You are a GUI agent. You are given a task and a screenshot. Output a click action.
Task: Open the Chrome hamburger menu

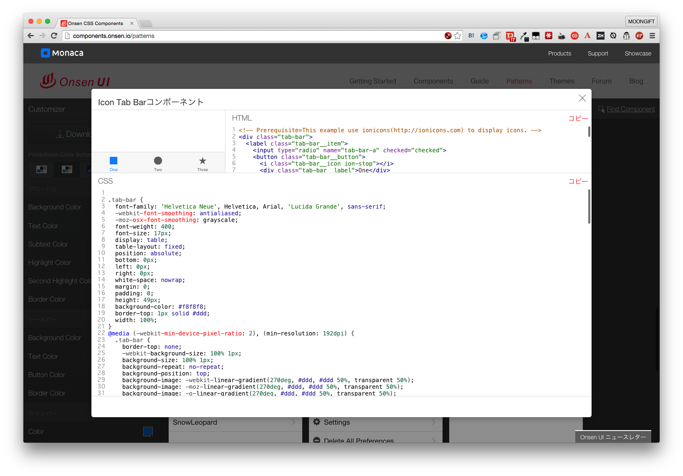(x=652, y=36)
